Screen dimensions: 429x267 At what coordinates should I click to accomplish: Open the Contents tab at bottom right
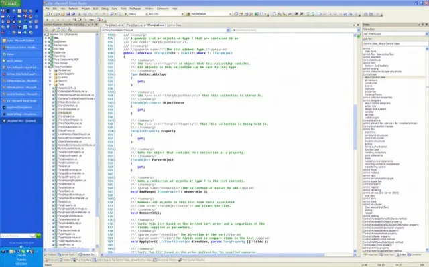414,255
